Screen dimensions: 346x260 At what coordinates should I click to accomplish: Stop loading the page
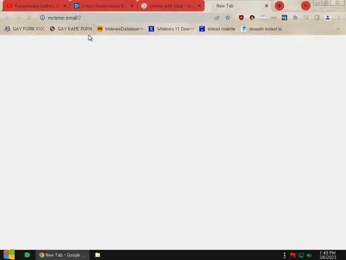pyautogui.click(x=29, y=18)
